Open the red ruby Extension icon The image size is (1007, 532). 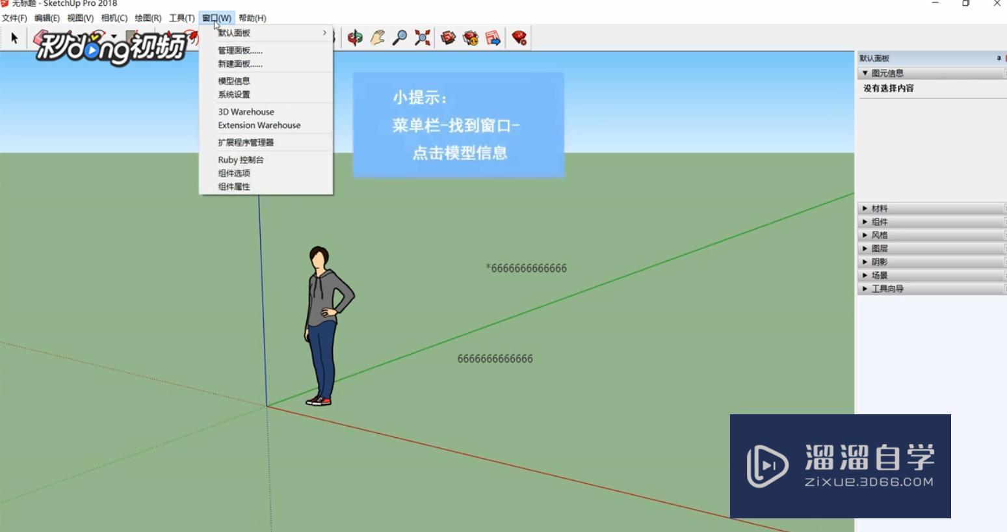tap(519, 38)
